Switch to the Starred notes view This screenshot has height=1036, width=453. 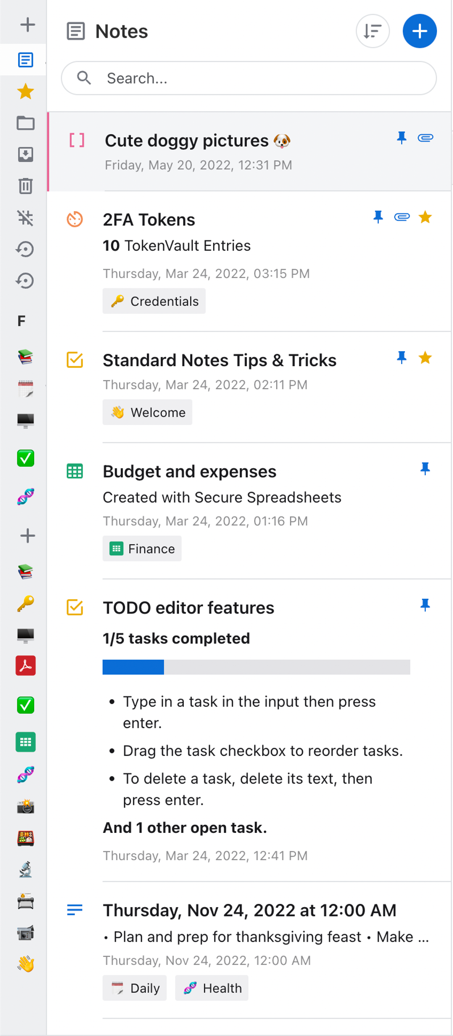25,91
